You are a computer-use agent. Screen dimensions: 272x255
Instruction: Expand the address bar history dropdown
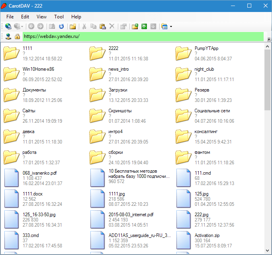[x=269, y=39]
